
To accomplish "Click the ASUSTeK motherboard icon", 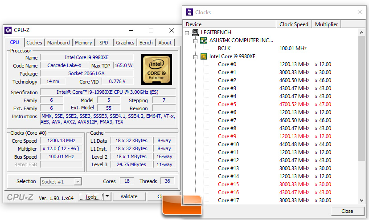I will 204,40.
